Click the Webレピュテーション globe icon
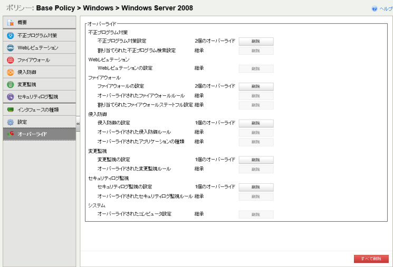Image resolution: width=393 pixels, height=267 pixels. coord(11,48)
